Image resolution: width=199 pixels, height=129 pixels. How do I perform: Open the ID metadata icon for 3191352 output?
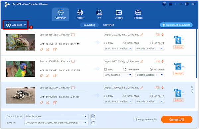point(157,35)
